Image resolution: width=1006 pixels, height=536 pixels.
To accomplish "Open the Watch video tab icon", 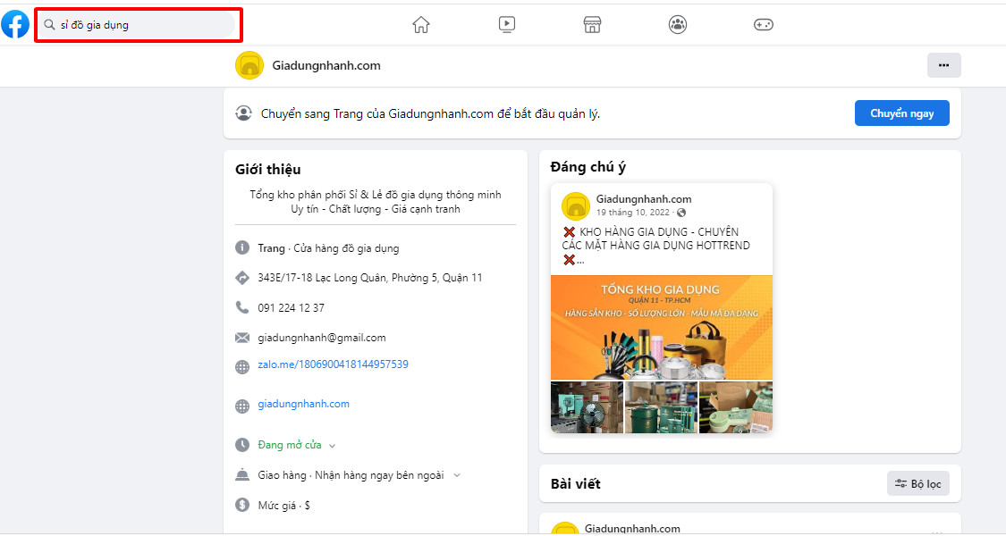I will tap(507, 25).
